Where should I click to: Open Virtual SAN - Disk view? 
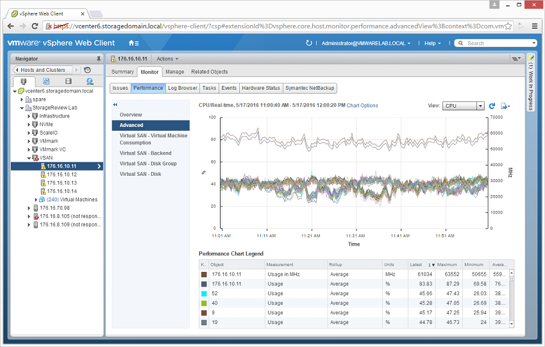(x=151, y=174)
